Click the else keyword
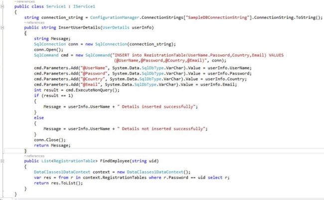 [x=38, y=117]
